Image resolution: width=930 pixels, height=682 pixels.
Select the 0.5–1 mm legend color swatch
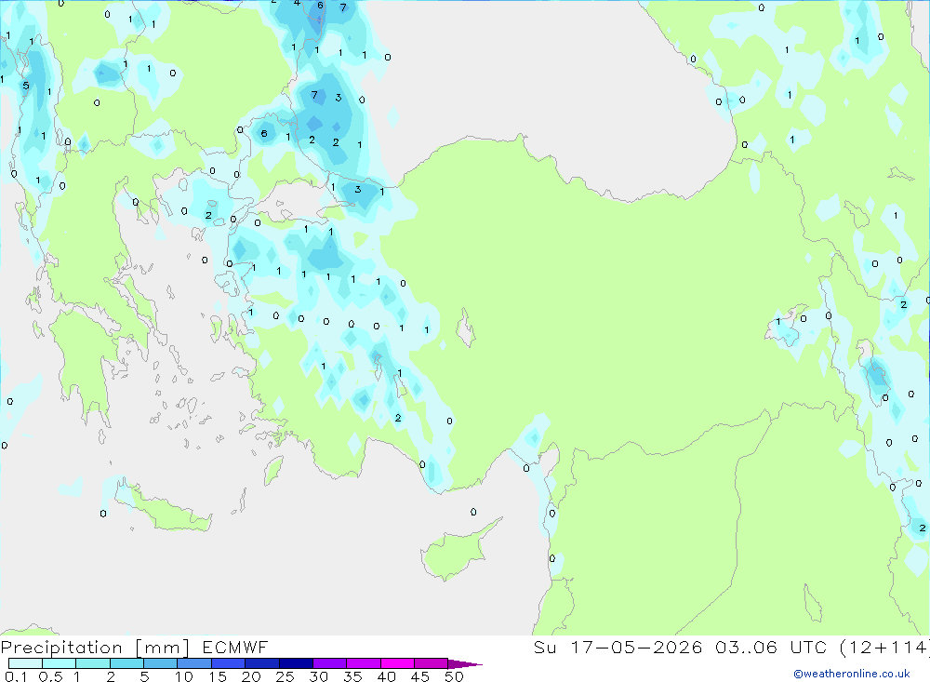59,663
